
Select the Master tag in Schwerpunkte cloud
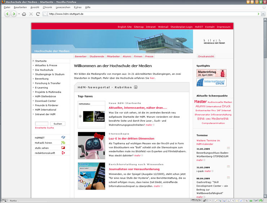200,101
